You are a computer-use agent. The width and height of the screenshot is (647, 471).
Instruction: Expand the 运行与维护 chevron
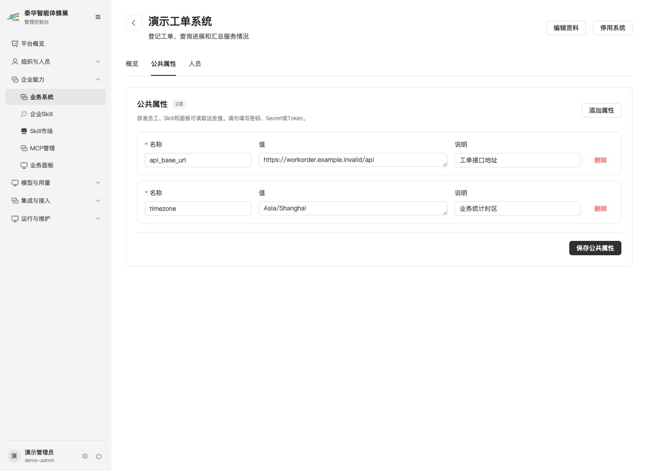[98, 218]
